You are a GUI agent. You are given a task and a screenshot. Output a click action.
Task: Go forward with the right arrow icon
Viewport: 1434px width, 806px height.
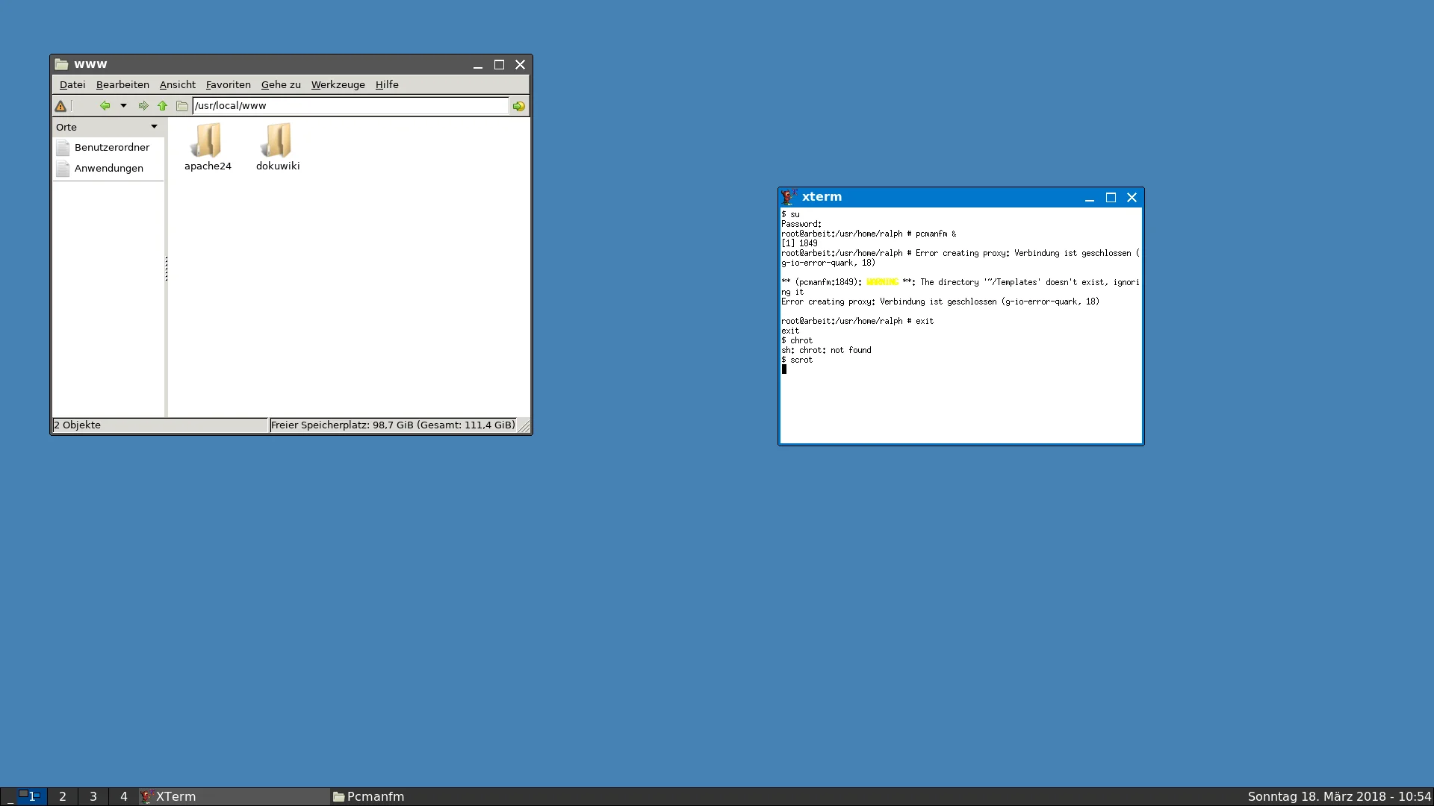pyautogui.click(x=143, y=106)
